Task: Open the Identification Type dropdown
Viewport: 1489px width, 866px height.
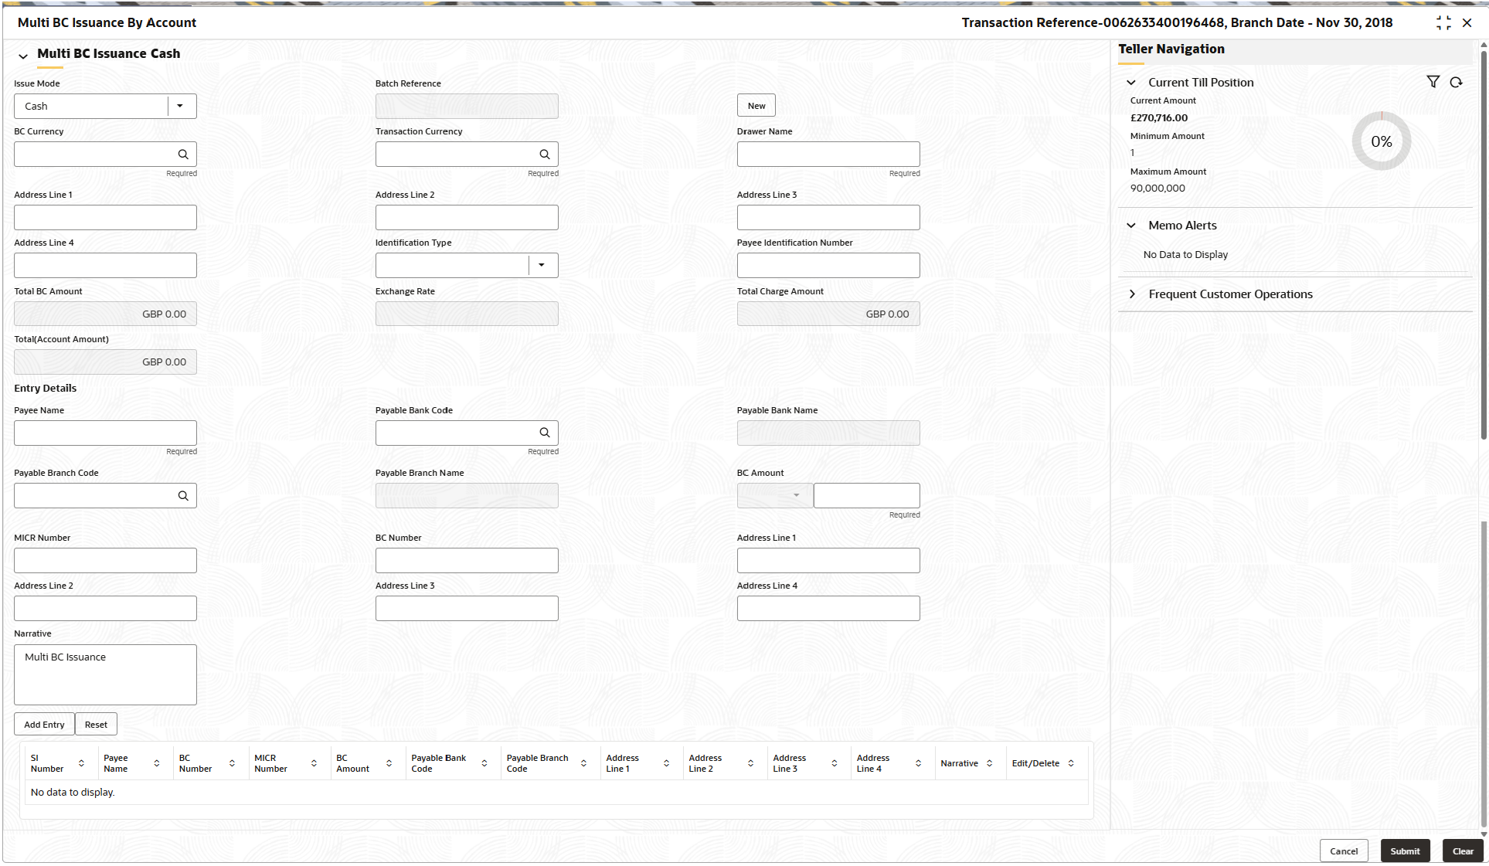Action: [542, 265]
